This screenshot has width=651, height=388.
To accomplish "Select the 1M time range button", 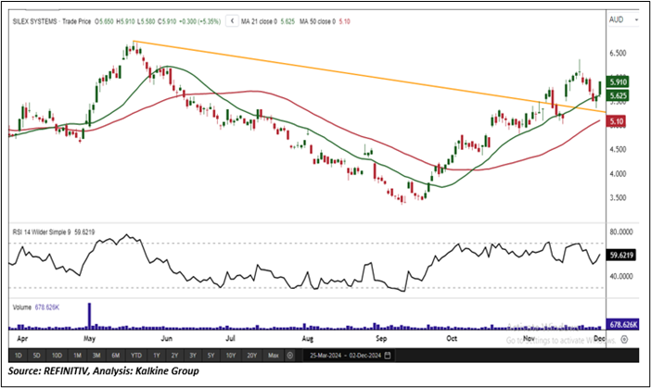I will (x=77, y=356).
